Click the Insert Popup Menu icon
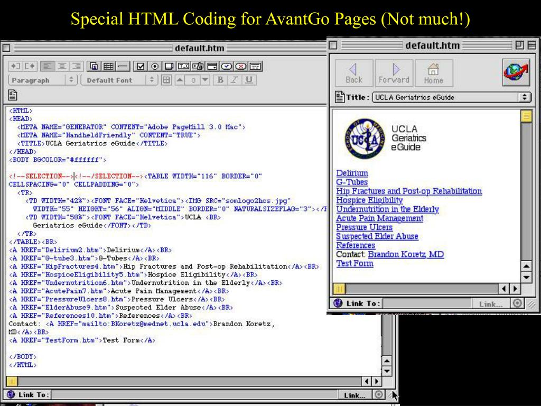Viewport: 541px width, 406px height. point(212,66)
